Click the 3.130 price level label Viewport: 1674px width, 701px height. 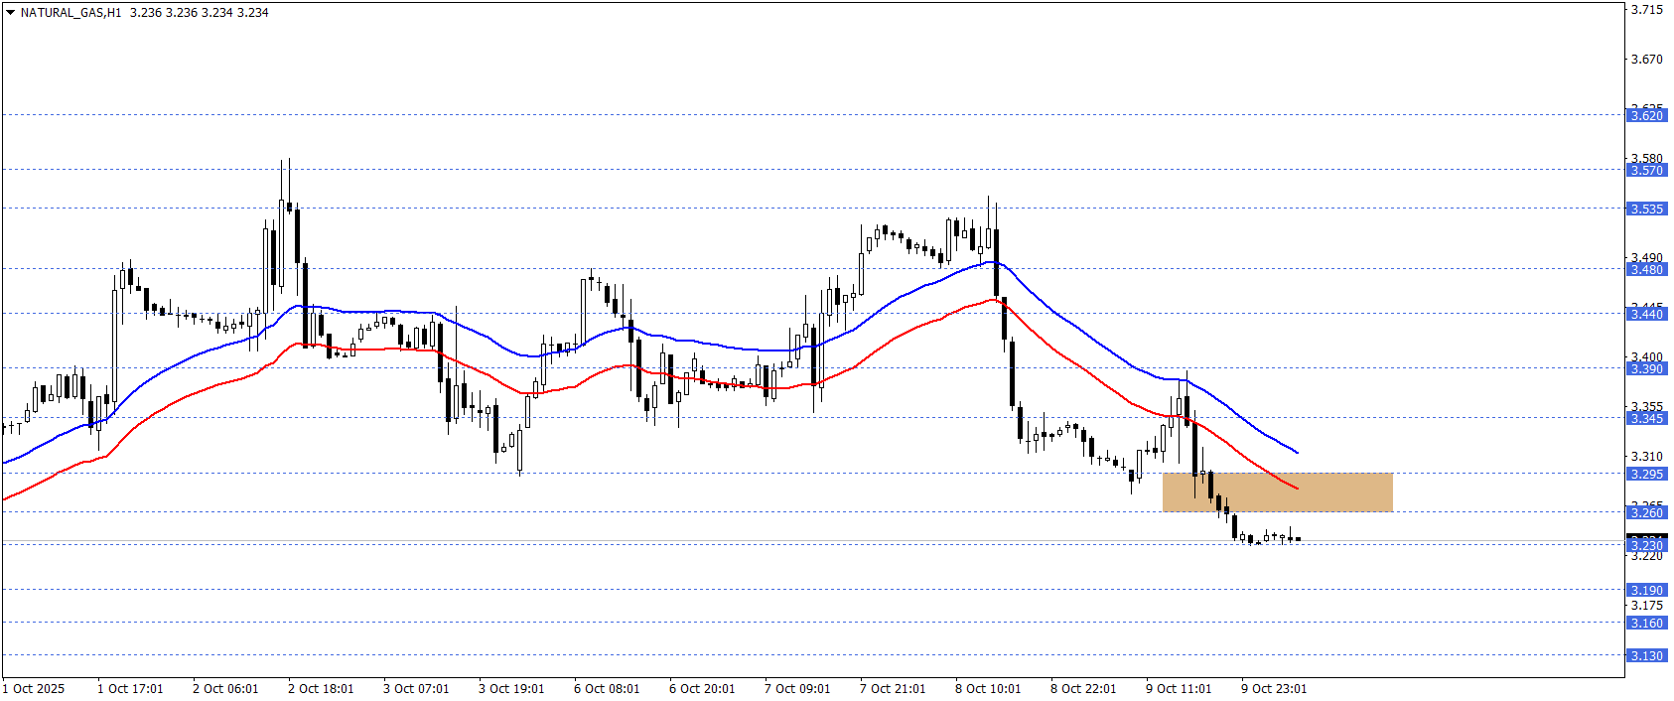(1646, 656)
